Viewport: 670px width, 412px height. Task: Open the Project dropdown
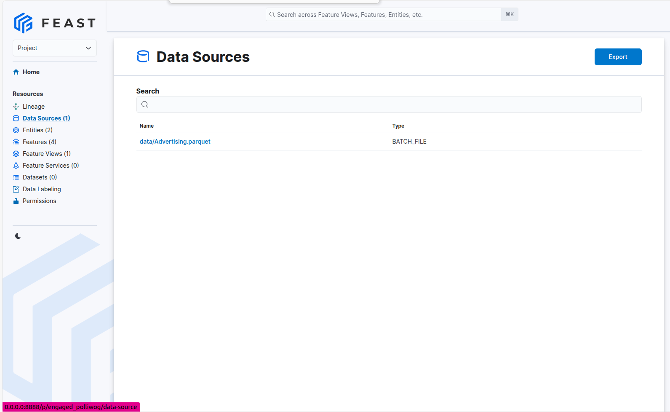point(51,48)
